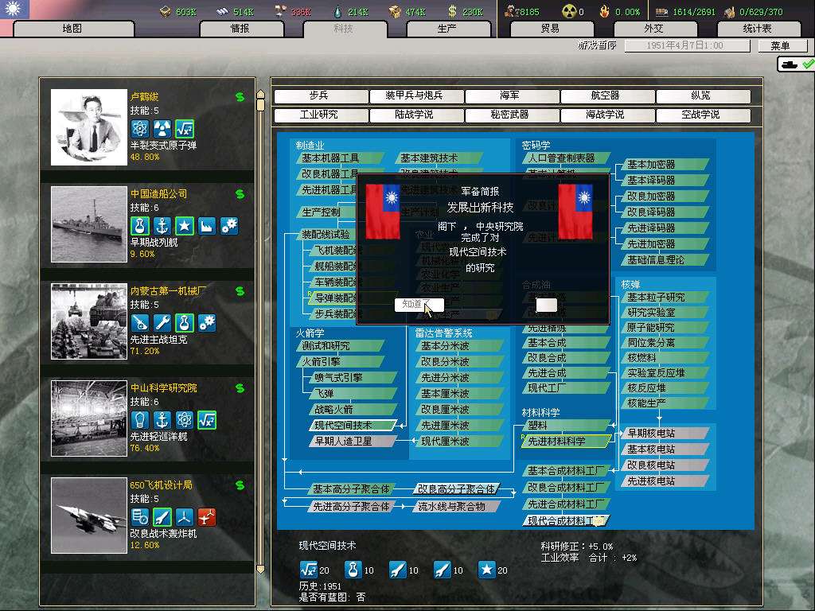Viewport: 815px width, 611px height.
Task: Click the tank status icon with the green check
Action: (796, 64)
